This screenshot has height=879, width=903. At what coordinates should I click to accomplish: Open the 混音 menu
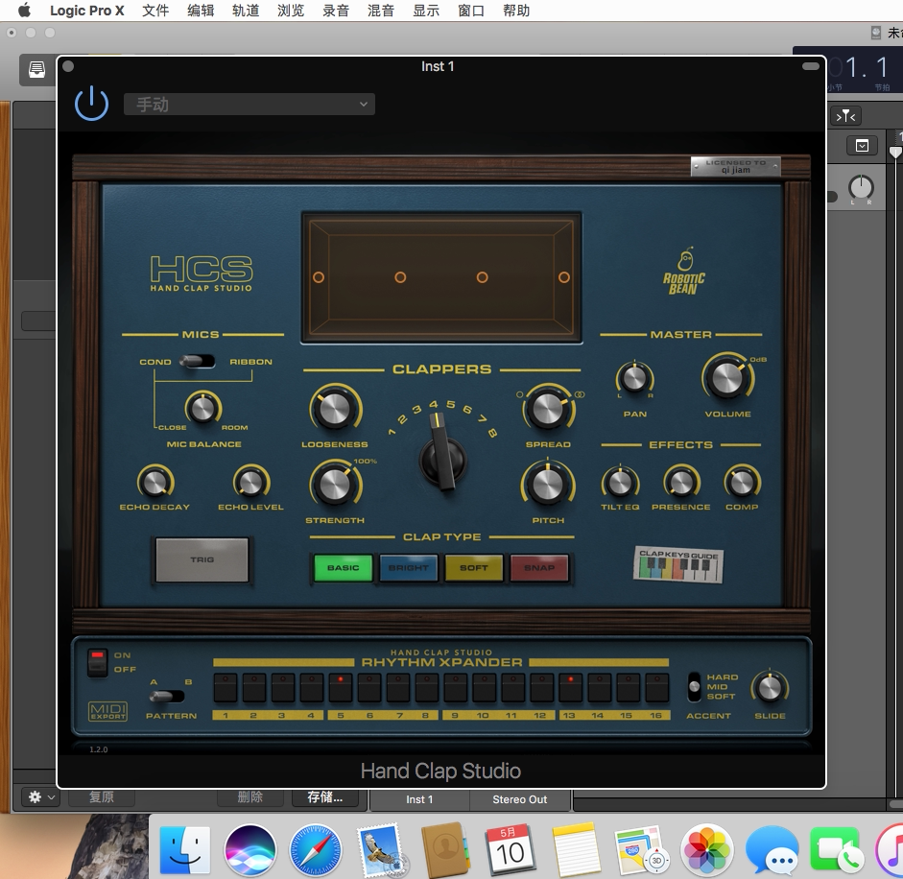tap(381, 11)
